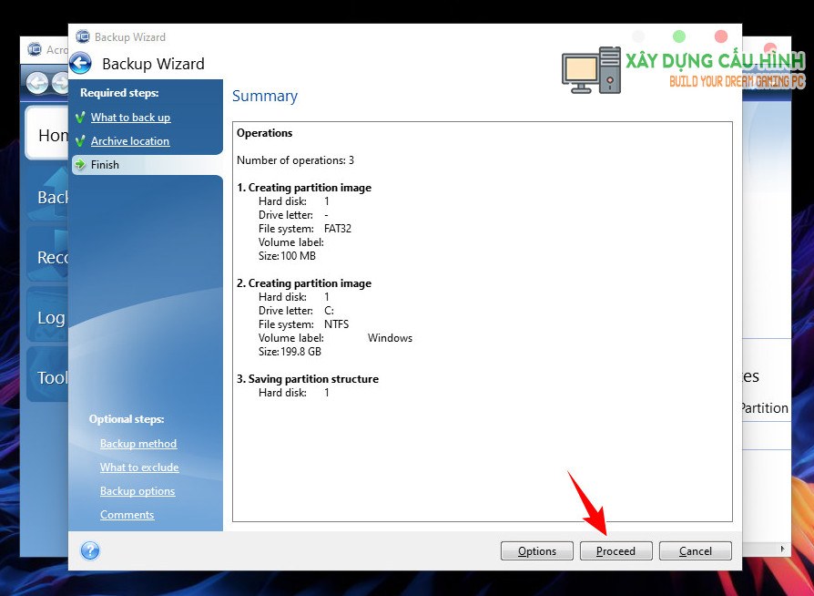814x596 pixels.
Task: Click the scroll right arrow in the background window
Action: (x=782, y=549)
